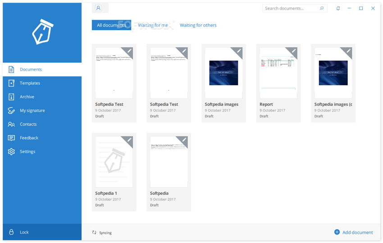Viewport: 383px width, 243px height.
Task: Open the Softpedia images document thumbnail
Action: (223, 73)
